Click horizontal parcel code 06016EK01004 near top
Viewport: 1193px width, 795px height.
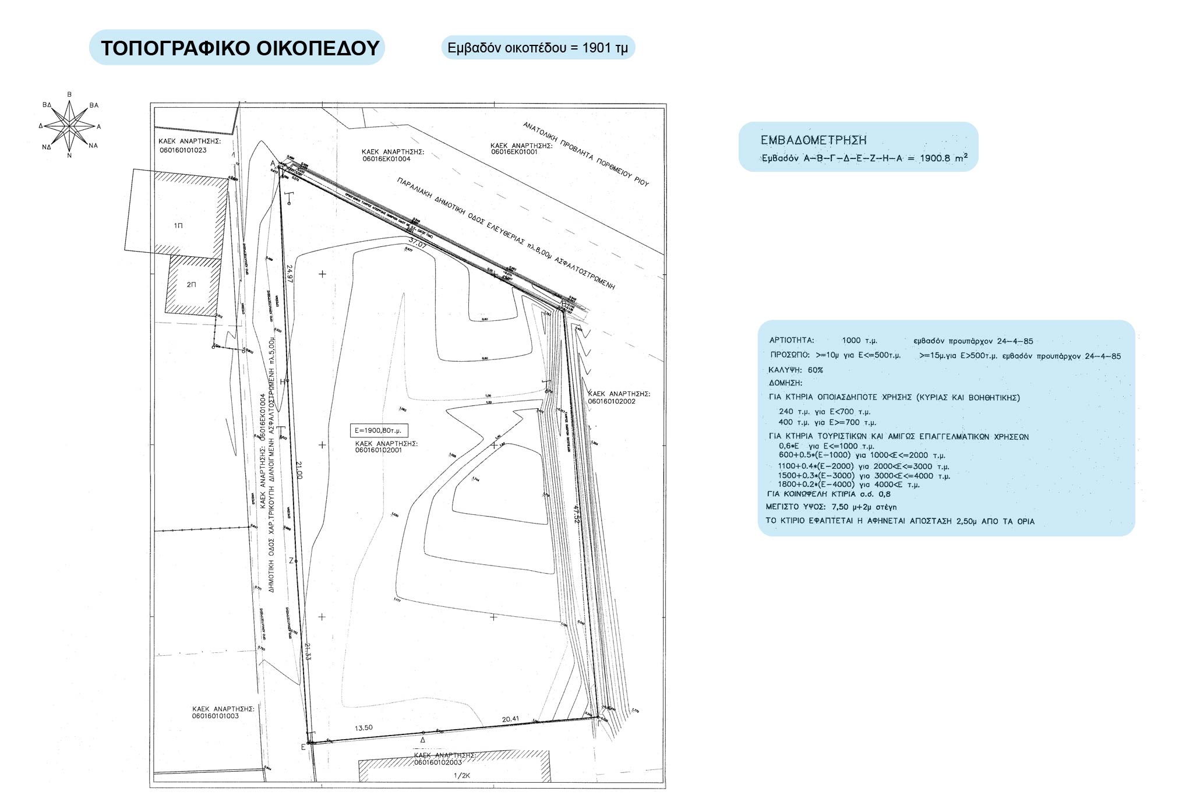pos(386,159)
